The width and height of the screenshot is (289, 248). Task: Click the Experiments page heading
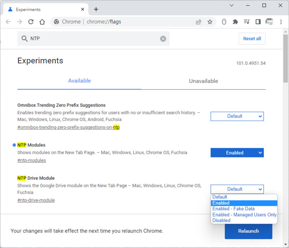tap(40, 60)
